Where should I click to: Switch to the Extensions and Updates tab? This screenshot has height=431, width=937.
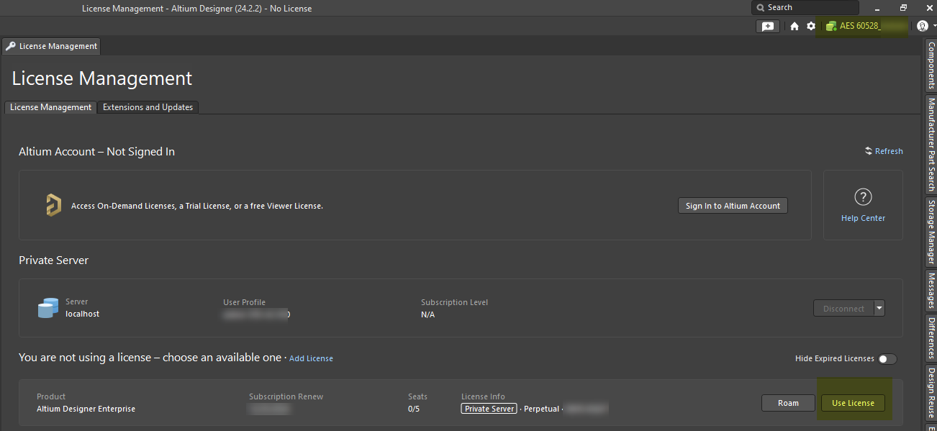[x=148, y=107]
